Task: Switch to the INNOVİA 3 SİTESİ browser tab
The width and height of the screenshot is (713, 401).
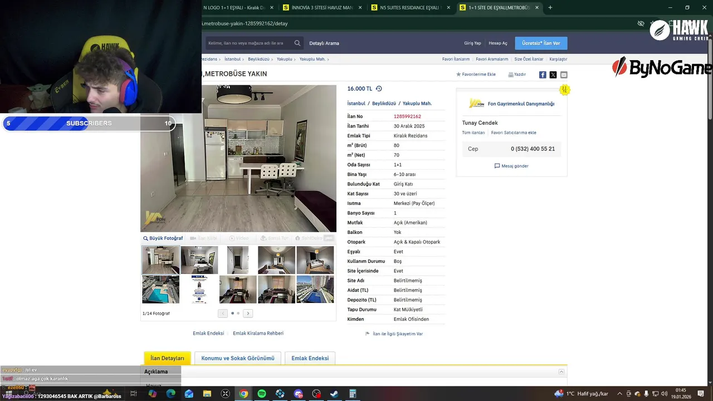Action: (x=323, y=8)
